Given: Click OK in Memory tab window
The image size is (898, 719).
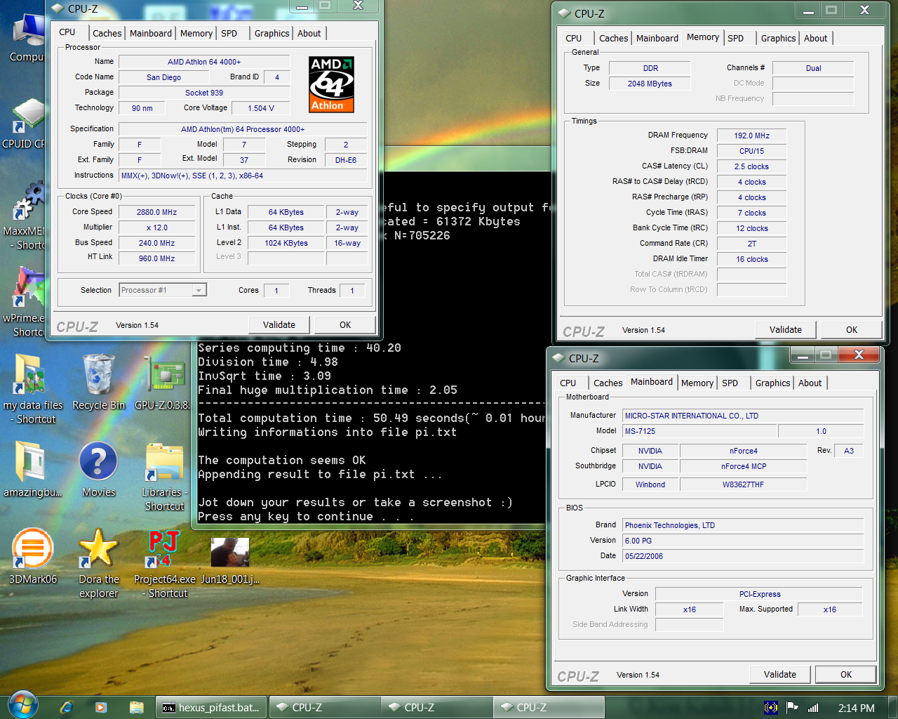Looking at the screenshot, I should (852, 329).
